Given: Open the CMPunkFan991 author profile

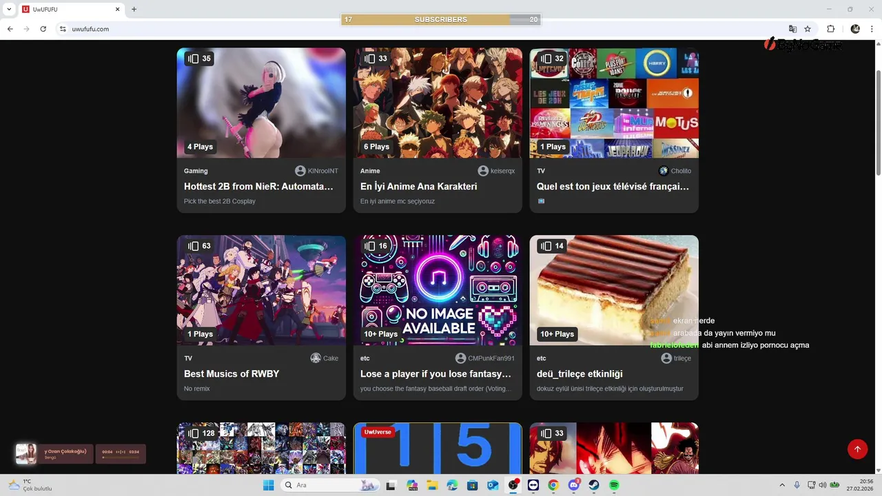Looking at the screenshot, I should coord(485,358).
